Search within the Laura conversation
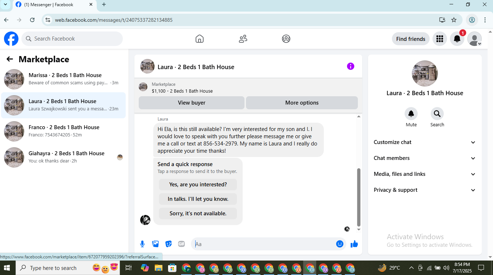Image resolution: width=493 pixels, height=275 pixels. pyautogui.click(x=437, y=114)
